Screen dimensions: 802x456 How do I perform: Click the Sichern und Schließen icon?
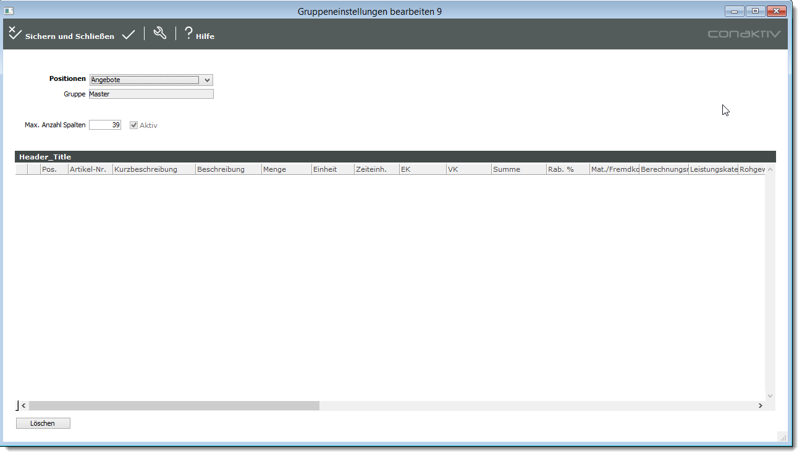click(15, 33)
